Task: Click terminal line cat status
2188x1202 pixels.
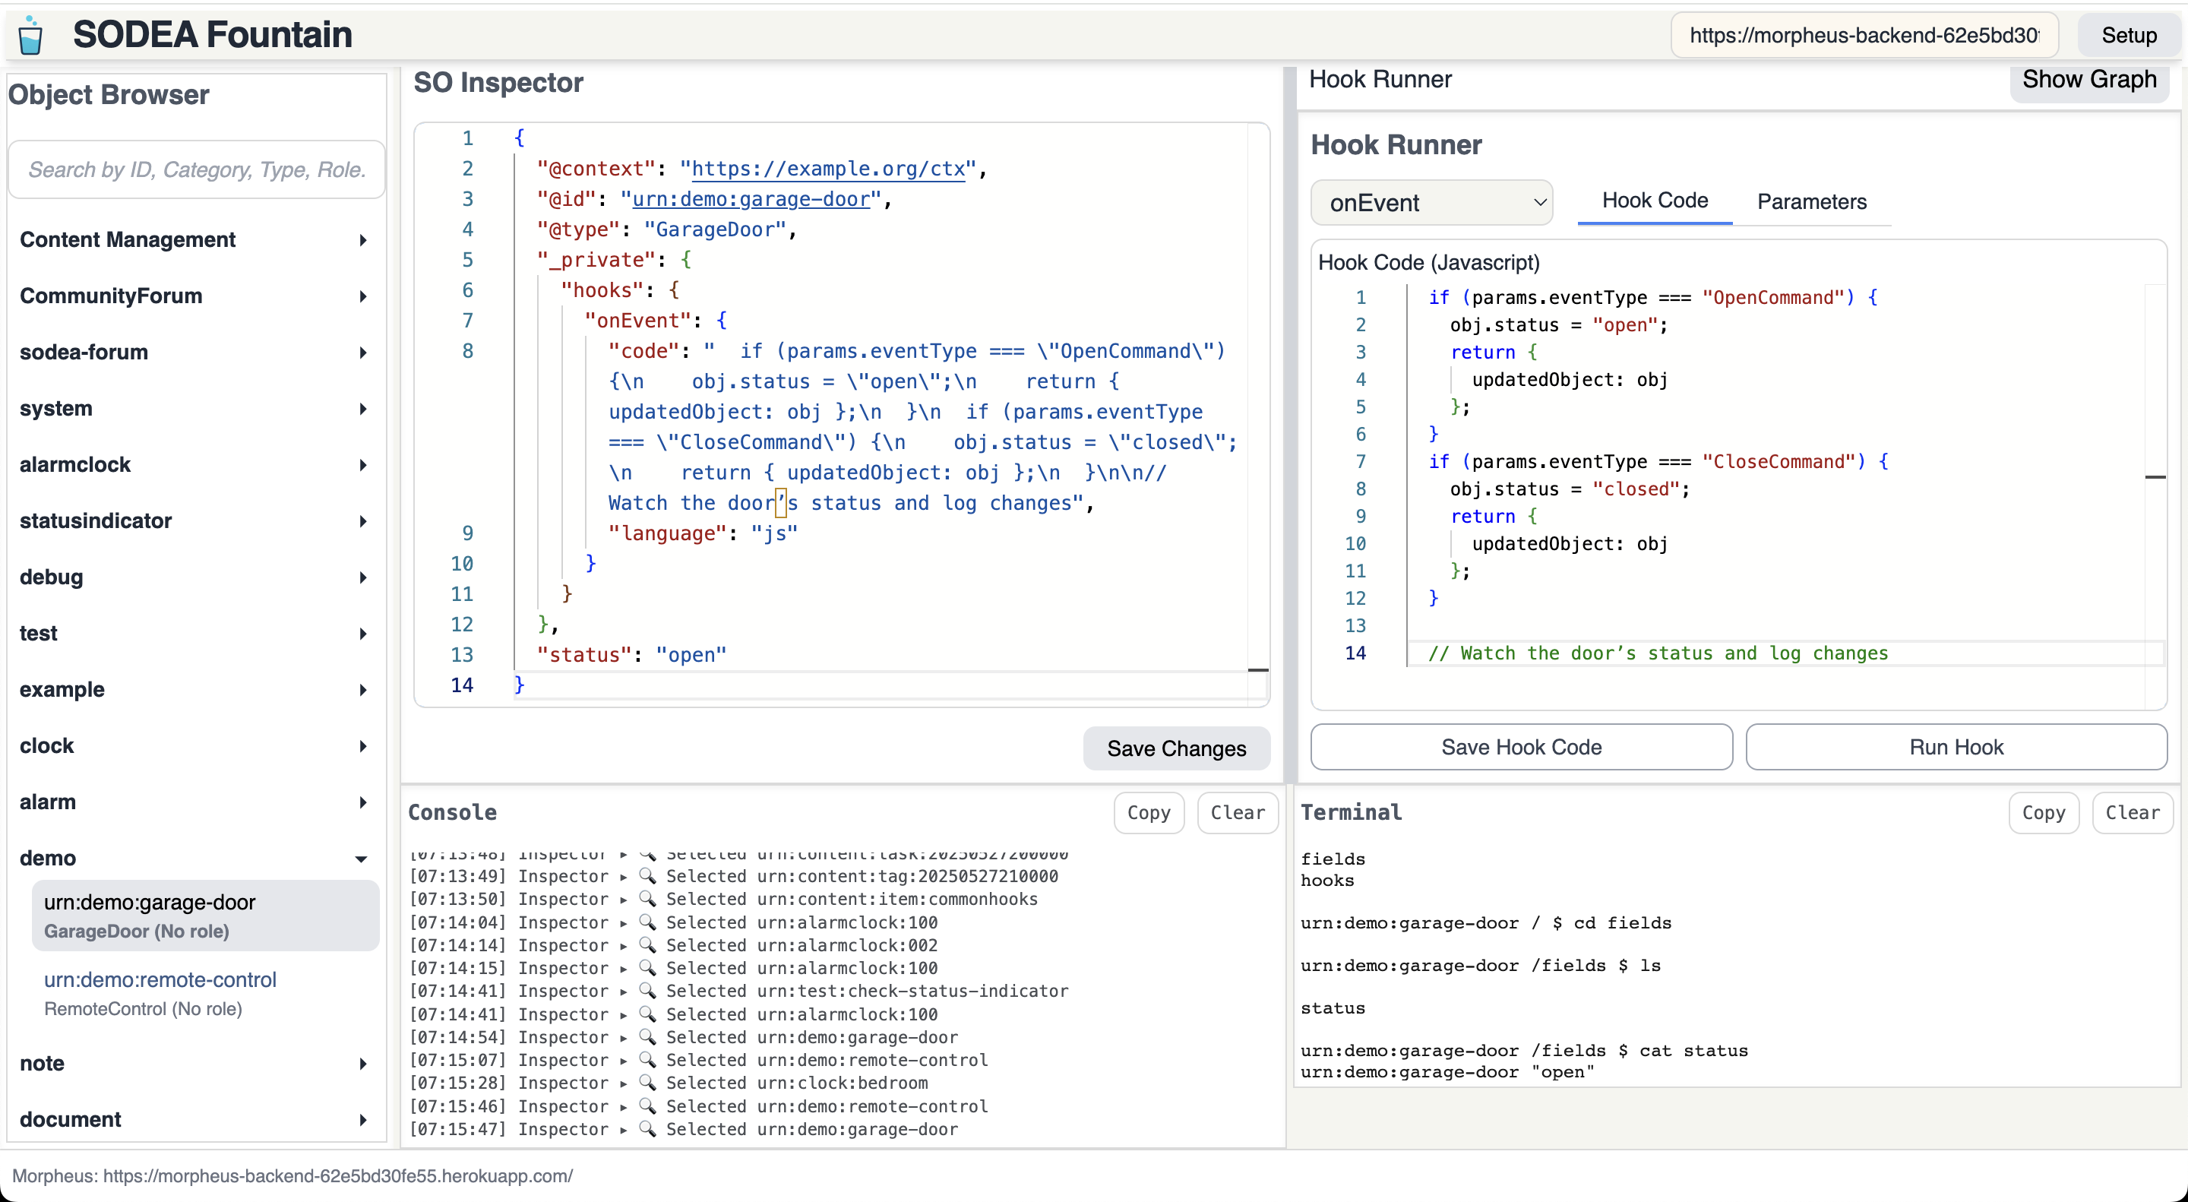Action: tap(1525, 1051)
